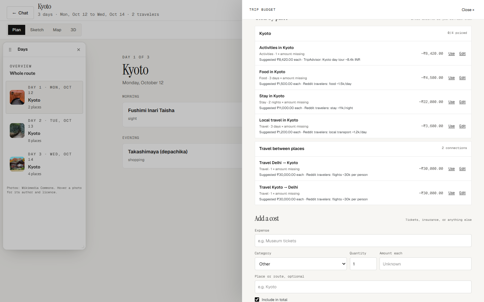Viewport: 484px width, 302px height.
Task: Switch to the Map tab
Action: click(57, 30)
